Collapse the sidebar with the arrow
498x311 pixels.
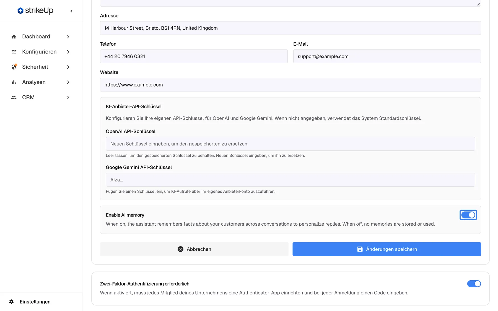click(x=71, y=11)
